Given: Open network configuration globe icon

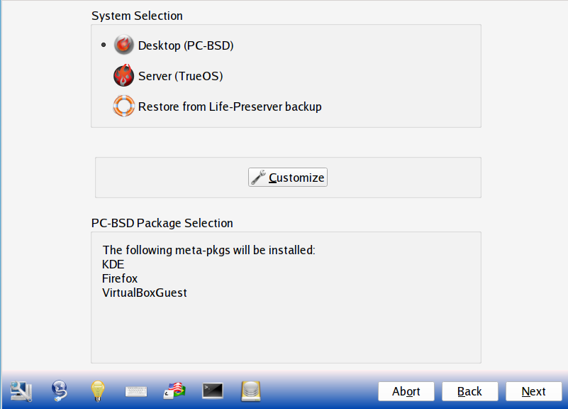Looking at the screenshot, I should (x=60, y=391).
